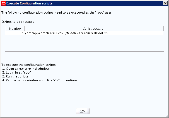Click the To execute the configuration scripts heading

pyautogui.click(x=29, y=65)
